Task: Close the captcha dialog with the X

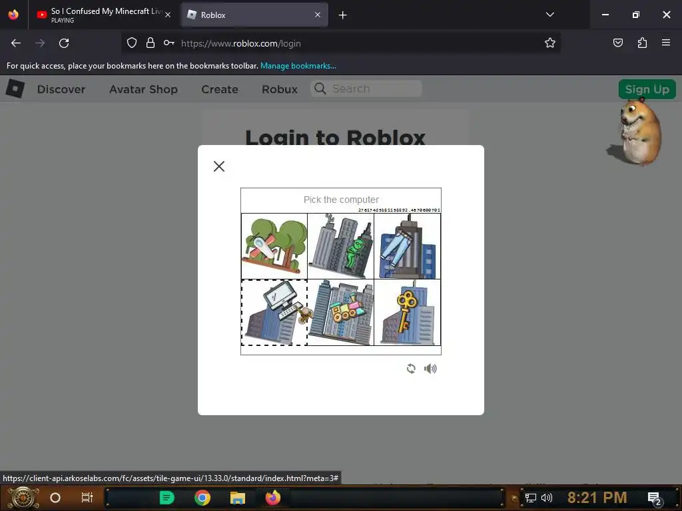Action: pyautogui.click(x=218, y=166)
